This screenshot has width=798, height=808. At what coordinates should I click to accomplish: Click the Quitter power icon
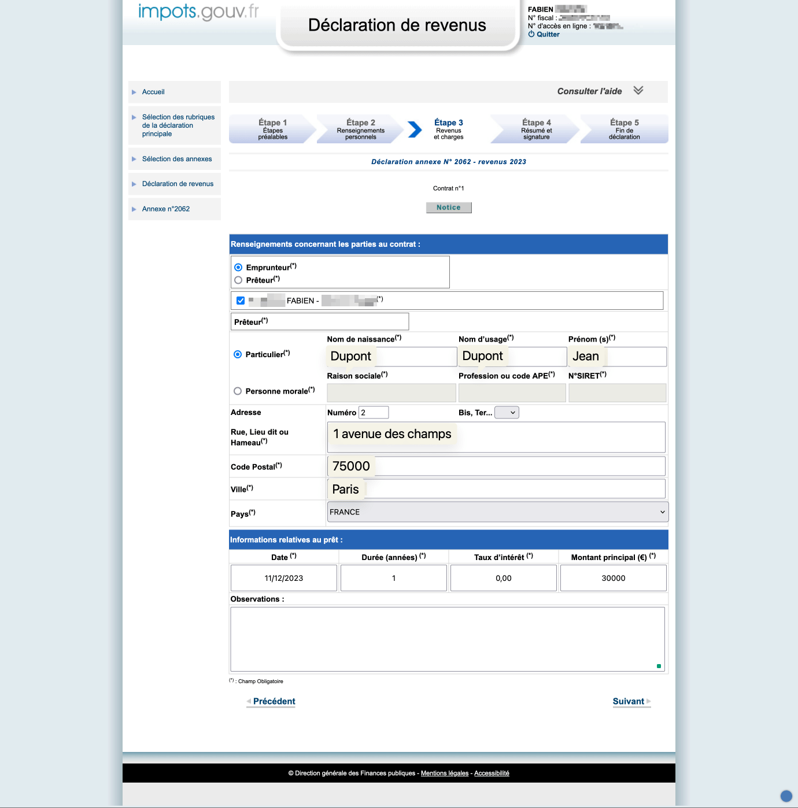pyautogui.click(x=531, y=34)
